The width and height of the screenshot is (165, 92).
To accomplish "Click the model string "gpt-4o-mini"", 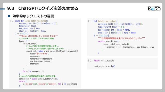I will coord(42,54).
